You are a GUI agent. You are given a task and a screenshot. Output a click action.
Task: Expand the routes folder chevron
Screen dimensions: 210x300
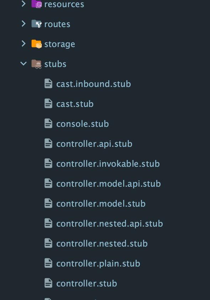[23, 24]
